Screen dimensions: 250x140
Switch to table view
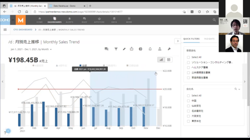169,60
